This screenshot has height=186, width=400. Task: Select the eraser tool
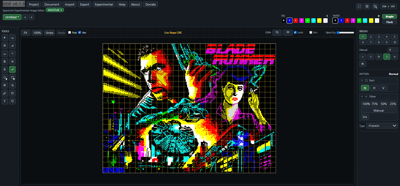12,46
